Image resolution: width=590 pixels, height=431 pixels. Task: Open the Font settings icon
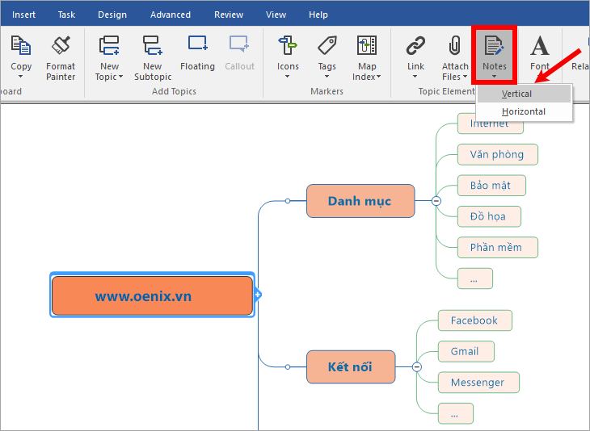pyautogui.click(x=540, y=45)
